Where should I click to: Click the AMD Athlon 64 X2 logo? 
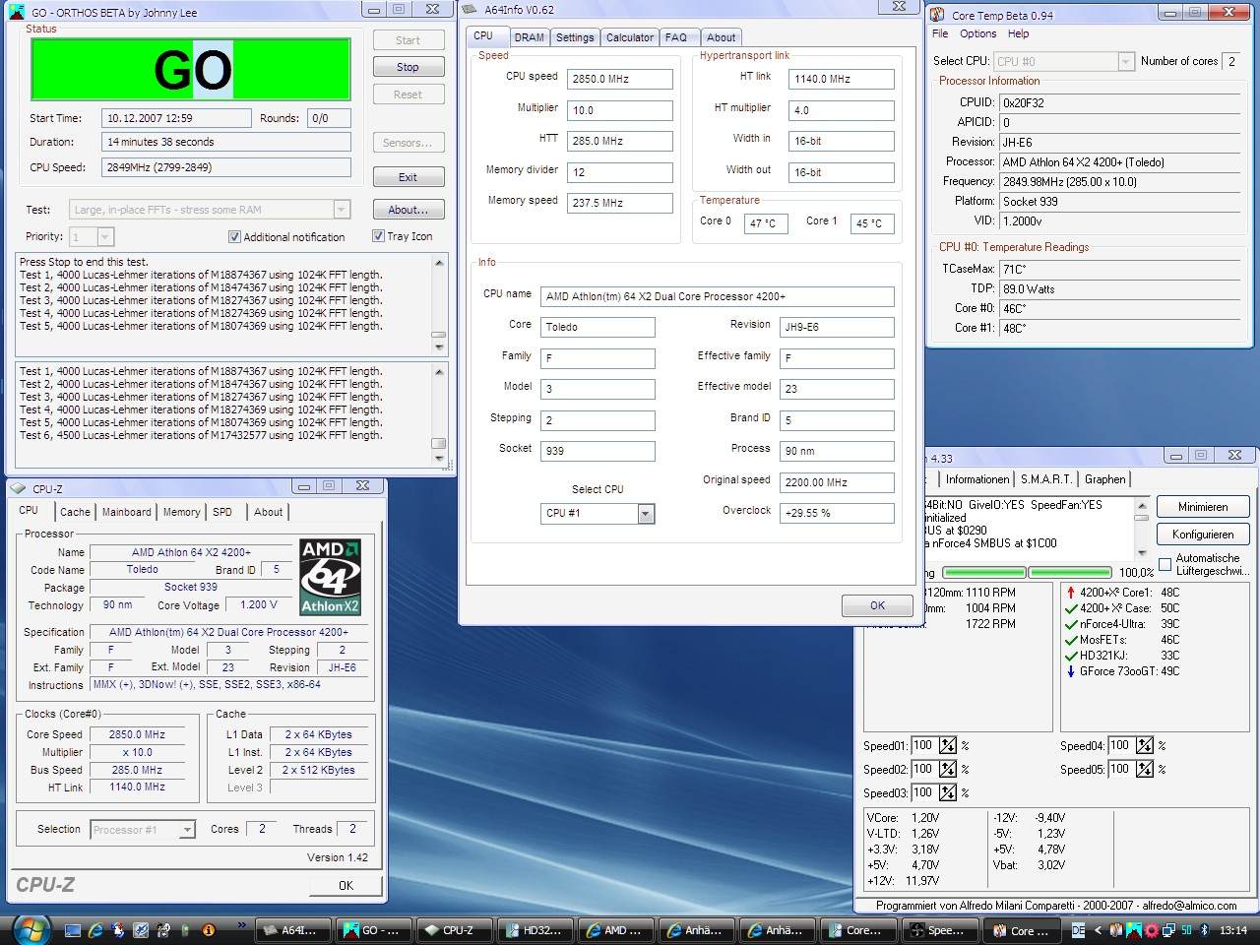[330, 577]
